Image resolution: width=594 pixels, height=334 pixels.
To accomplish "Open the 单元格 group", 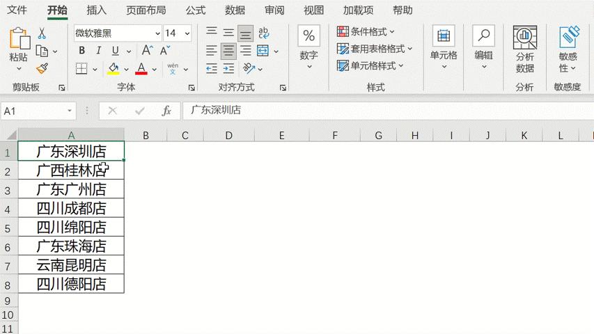I will tap(444, 48).
